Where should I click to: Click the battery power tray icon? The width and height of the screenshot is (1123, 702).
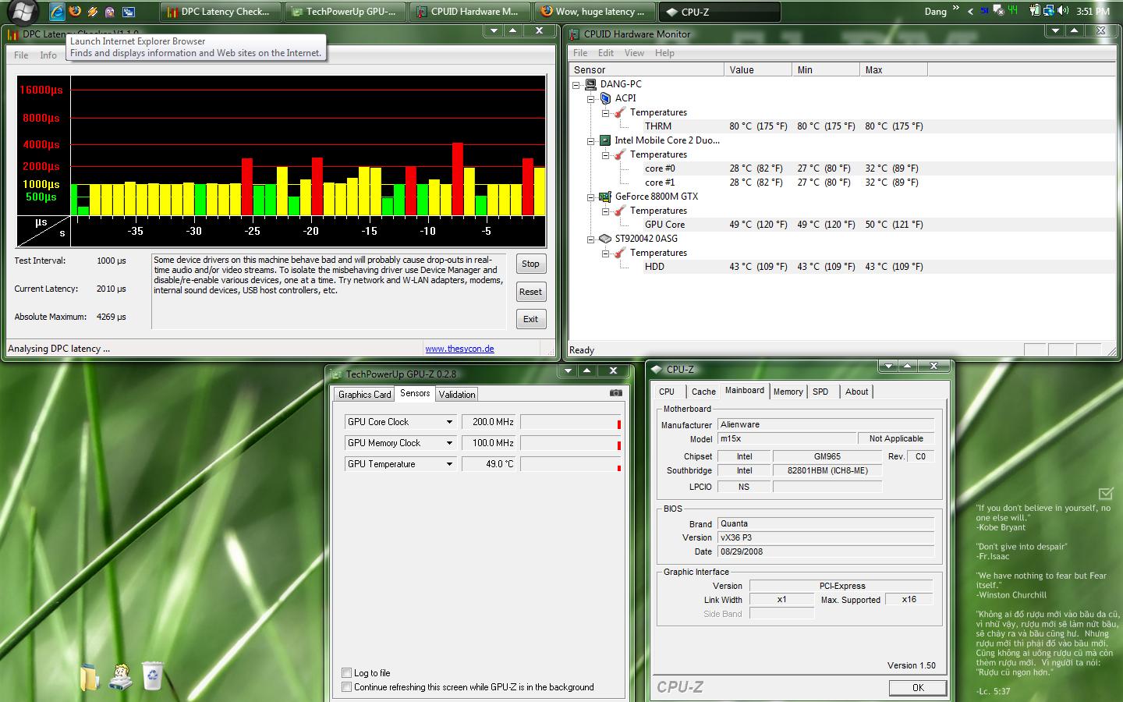click(1035, 11)
